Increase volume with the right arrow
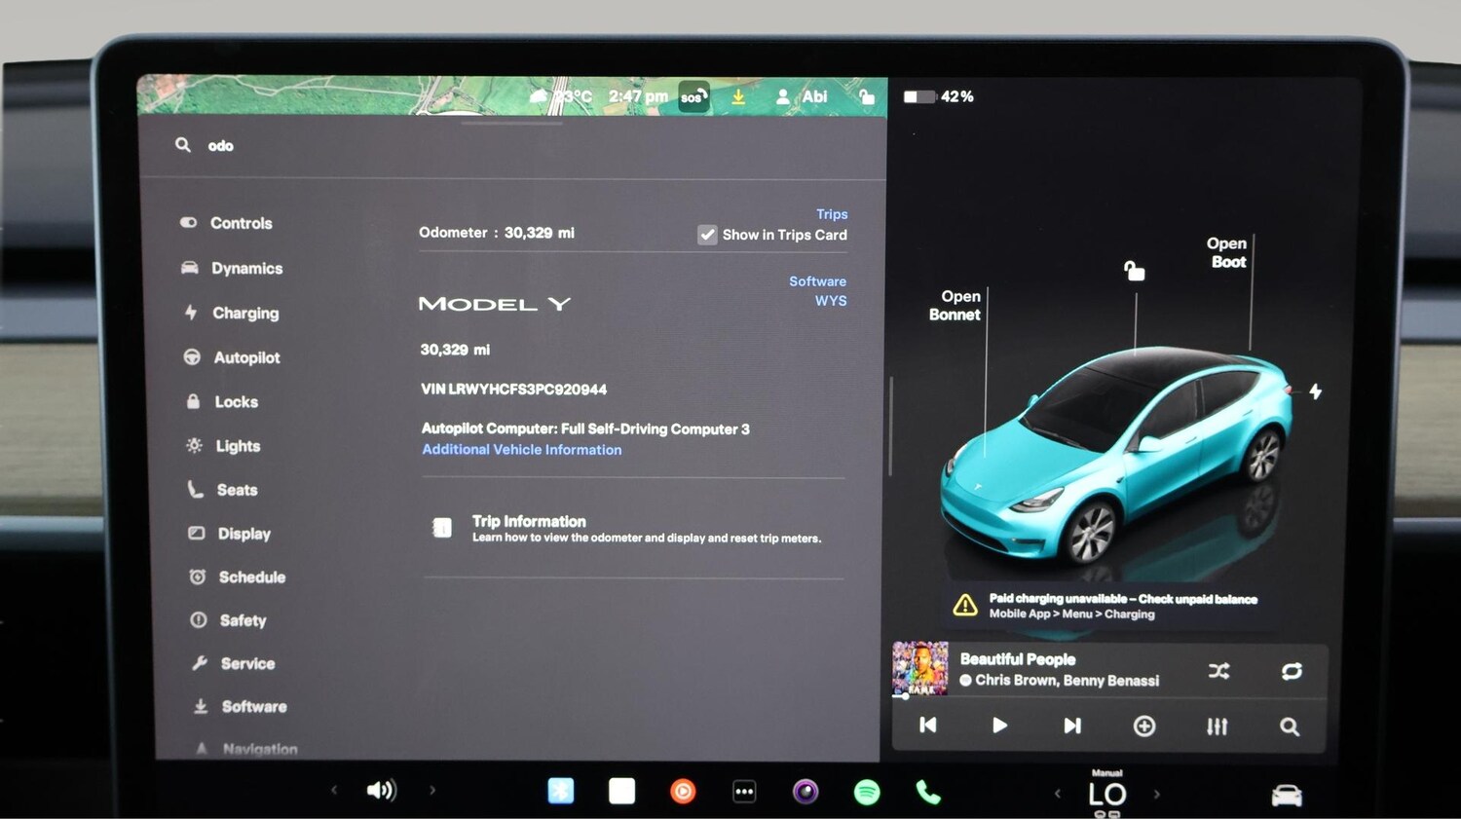 point(432,790)
